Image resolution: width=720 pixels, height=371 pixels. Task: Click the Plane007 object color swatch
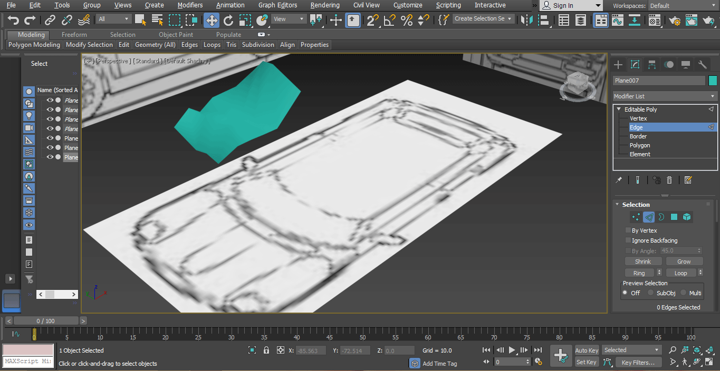[713, 80]
